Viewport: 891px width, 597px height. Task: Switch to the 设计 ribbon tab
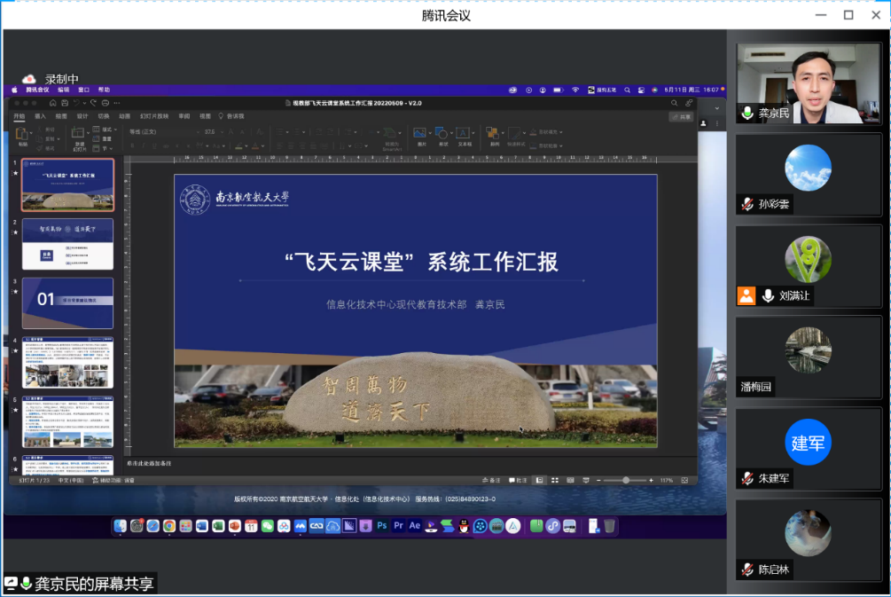tap(82, 116)
